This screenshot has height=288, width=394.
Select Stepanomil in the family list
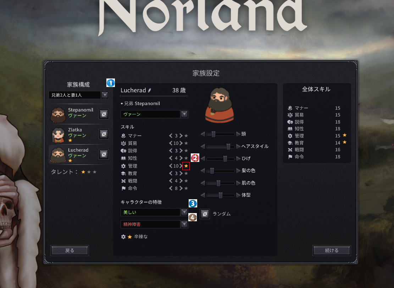tap(73, 114)
